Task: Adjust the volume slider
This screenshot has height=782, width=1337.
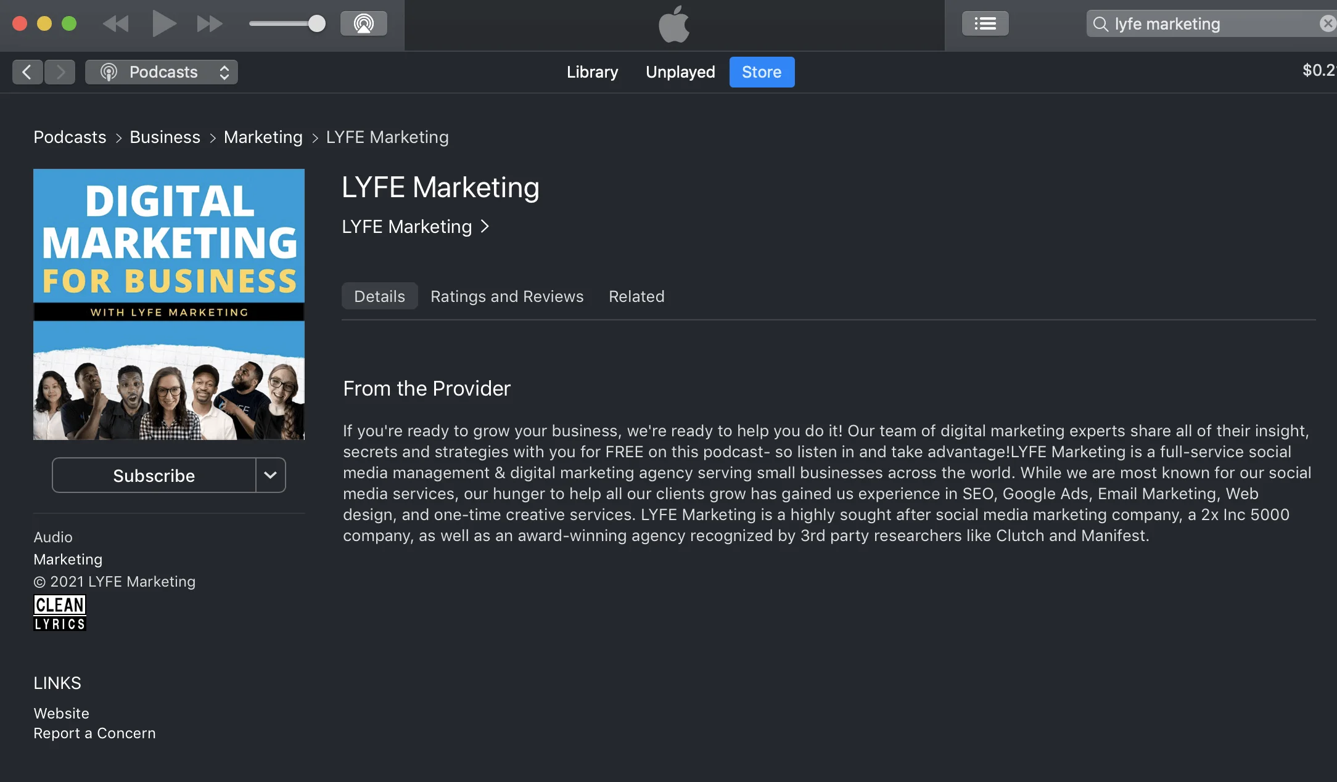Action: 316,23
